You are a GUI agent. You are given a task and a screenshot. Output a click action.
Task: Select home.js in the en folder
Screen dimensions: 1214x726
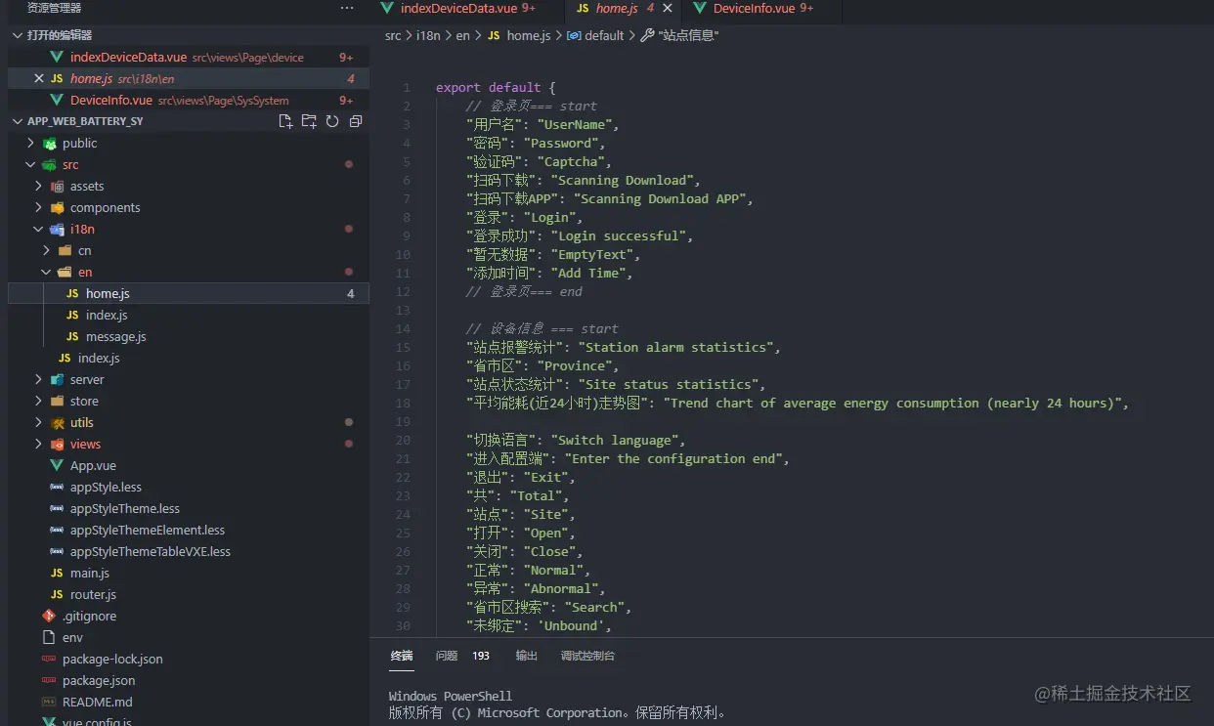click(189, 293)
